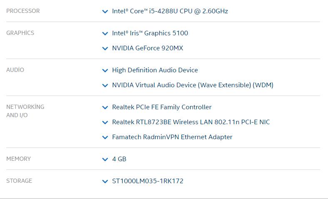The width and height of the screenshot is (328, 199).
Task: Expand chevron beside NVIDIA GeForce 920MX
Action: click(x=105, y=49)
